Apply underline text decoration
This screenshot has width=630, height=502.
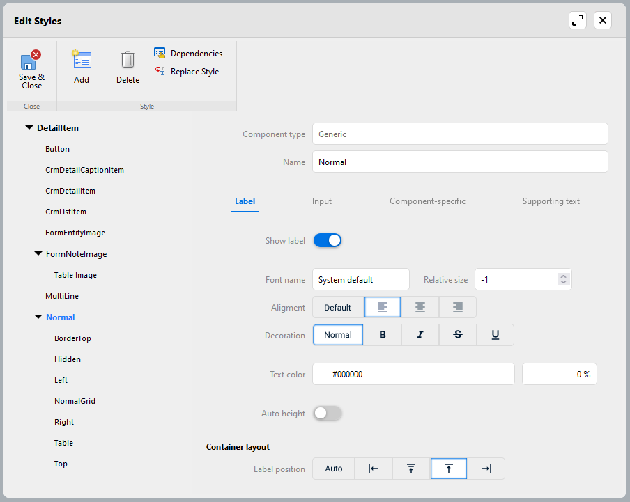click(495, 335)
